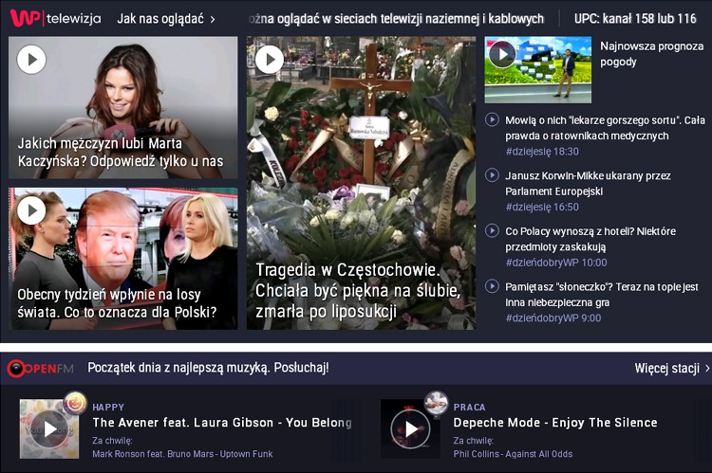Click play icon beside hotel theft story
Viewport: 712px width, 473px height.
pyautogui.click(x=492, y=230)
